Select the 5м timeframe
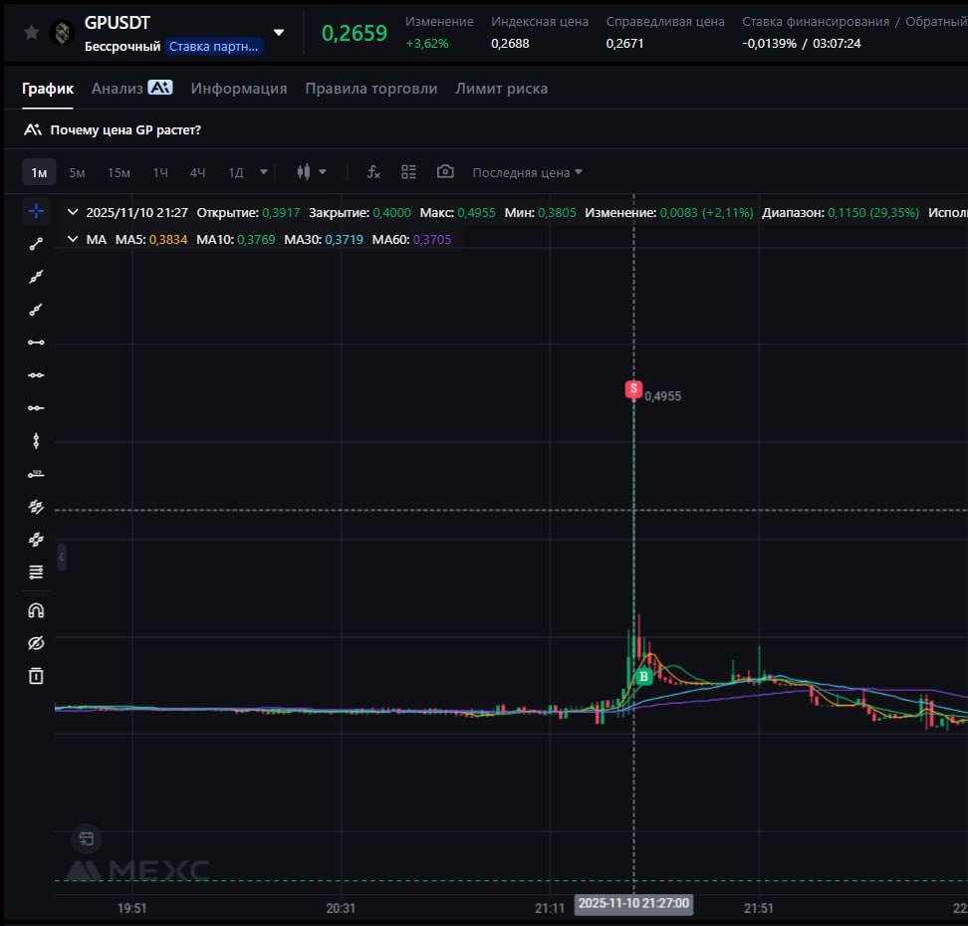The height and width of the screenshot is (926, 968). coord(77,173)
